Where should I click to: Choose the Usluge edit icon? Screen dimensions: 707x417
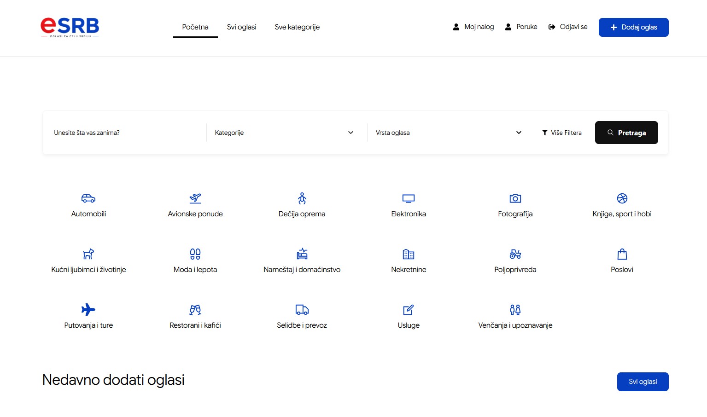point(409,310)
